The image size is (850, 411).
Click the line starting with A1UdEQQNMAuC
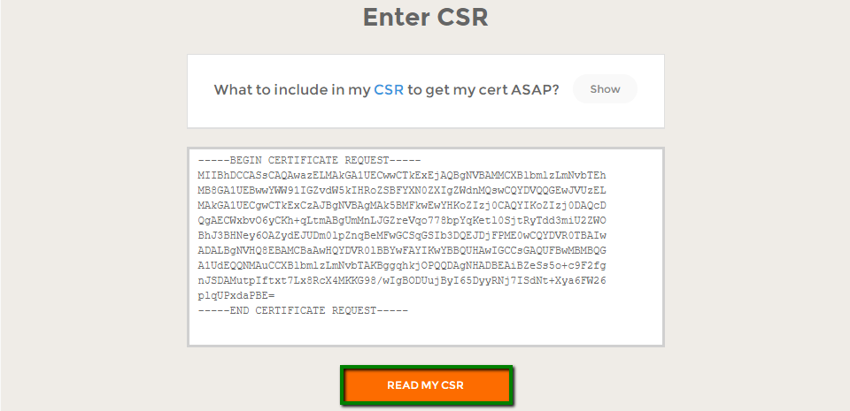(402, 265)
